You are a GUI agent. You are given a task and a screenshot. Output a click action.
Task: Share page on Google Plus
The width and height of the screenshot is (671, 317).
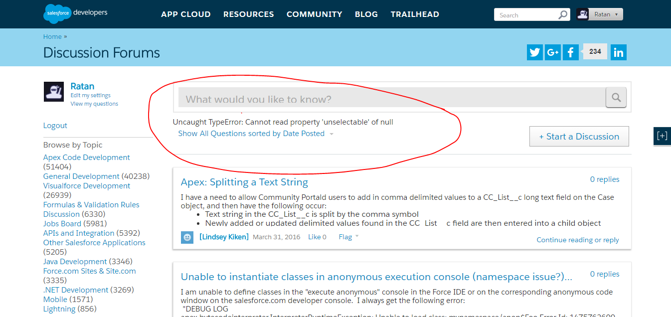pos(553,52)
